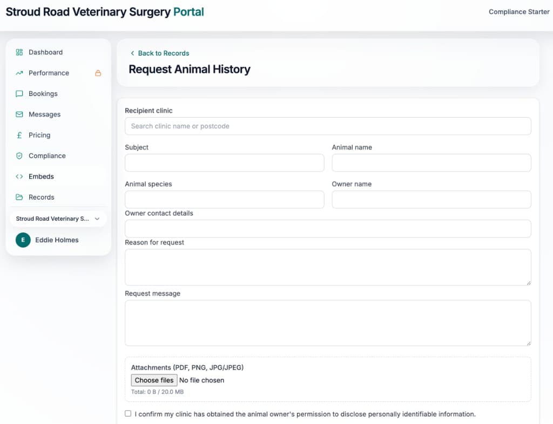Click the Pricing pound sign icon
This screenshot has height=424, width=553.
(x=19, y=135)
